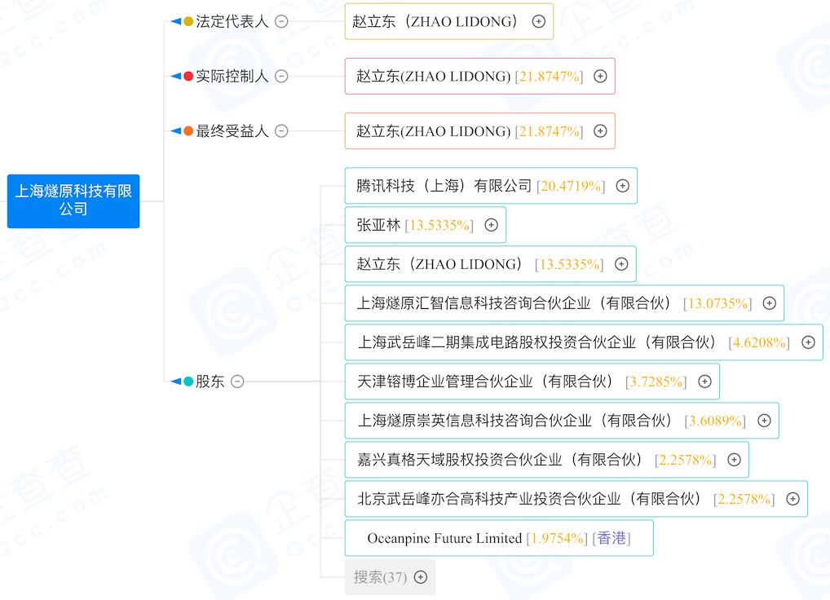The width and height of the screenshot is (830, 600).
Task: Select root node 上海燧原科技有限公司
Action: [x=73, y=201]
